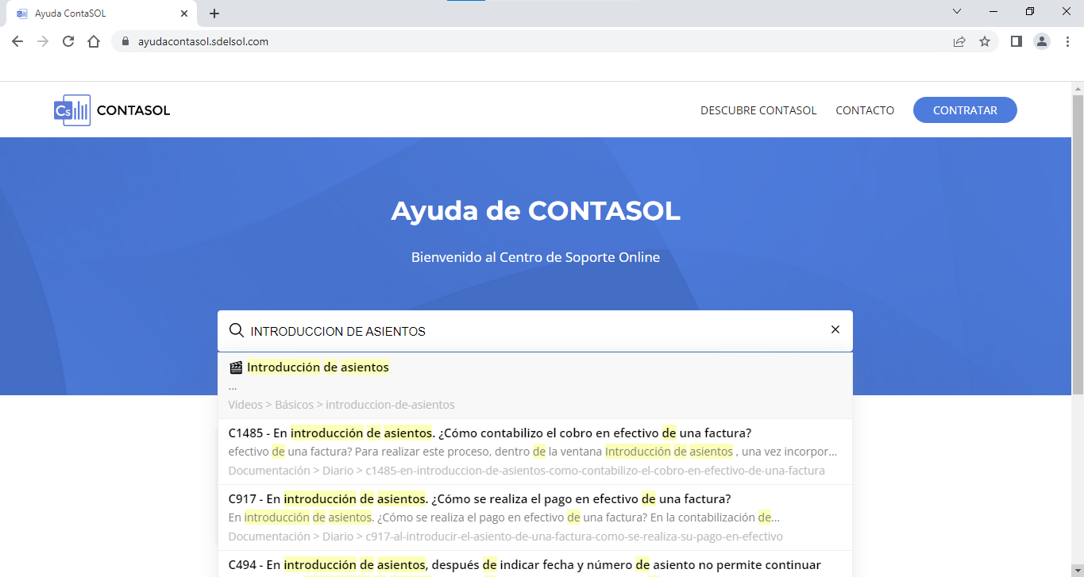Image resolution: width=1084 pixels, height=577 pixels.
Task: Click the snippet starting 'efectivo de una factura? Para realizar'
Action: click(x=532, y=452)
